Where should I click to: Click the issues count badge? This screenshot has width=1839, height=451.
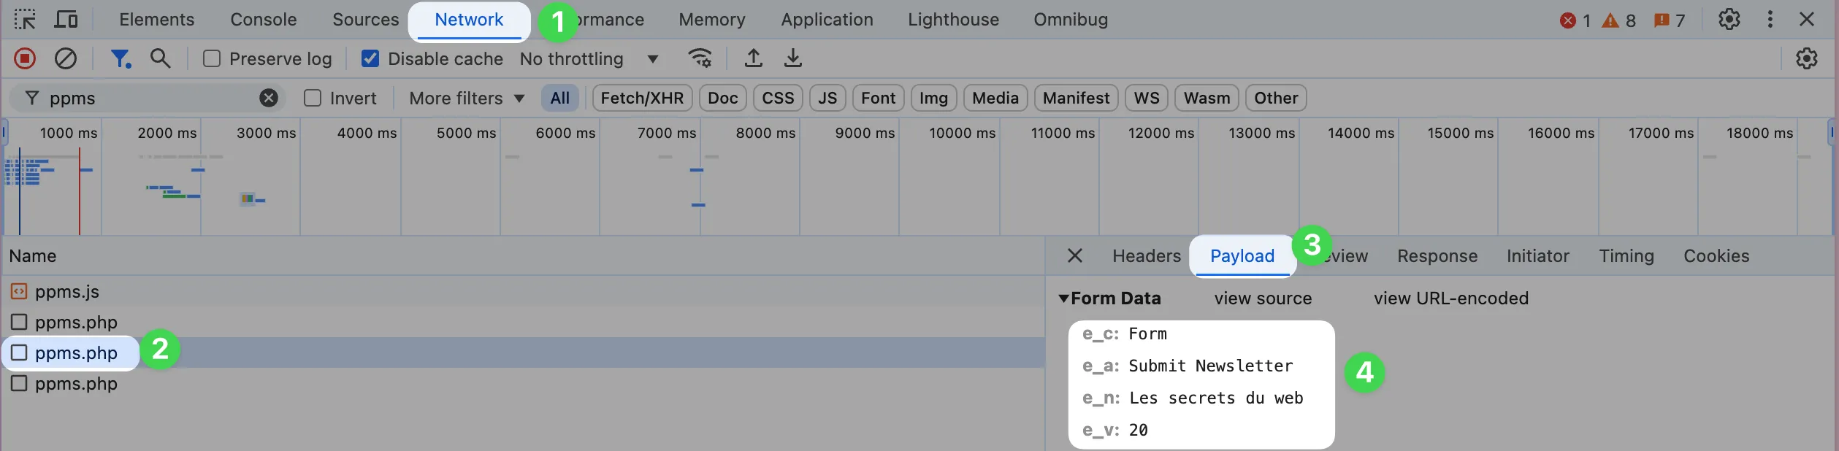[x=1670, y=20]
